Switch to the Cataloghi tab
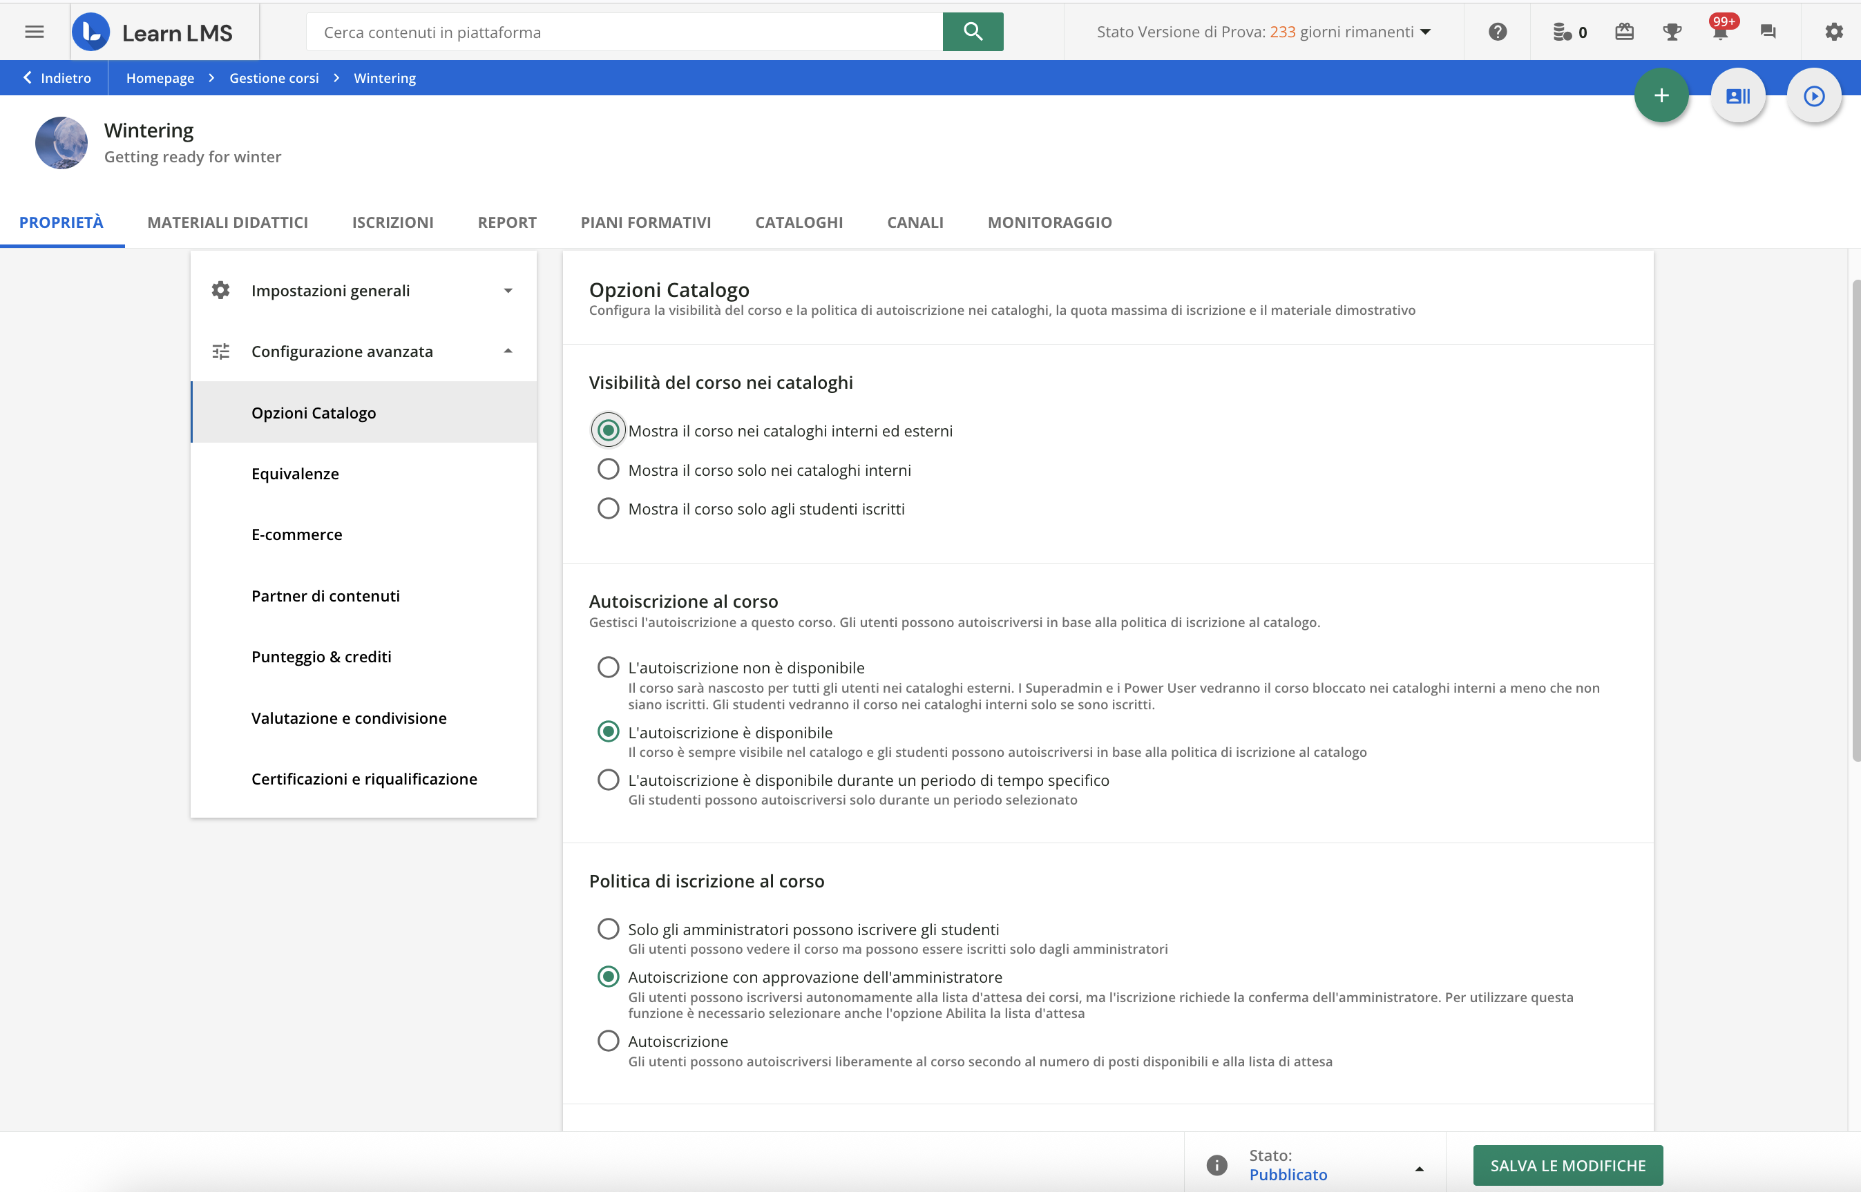 pos(799,222)
